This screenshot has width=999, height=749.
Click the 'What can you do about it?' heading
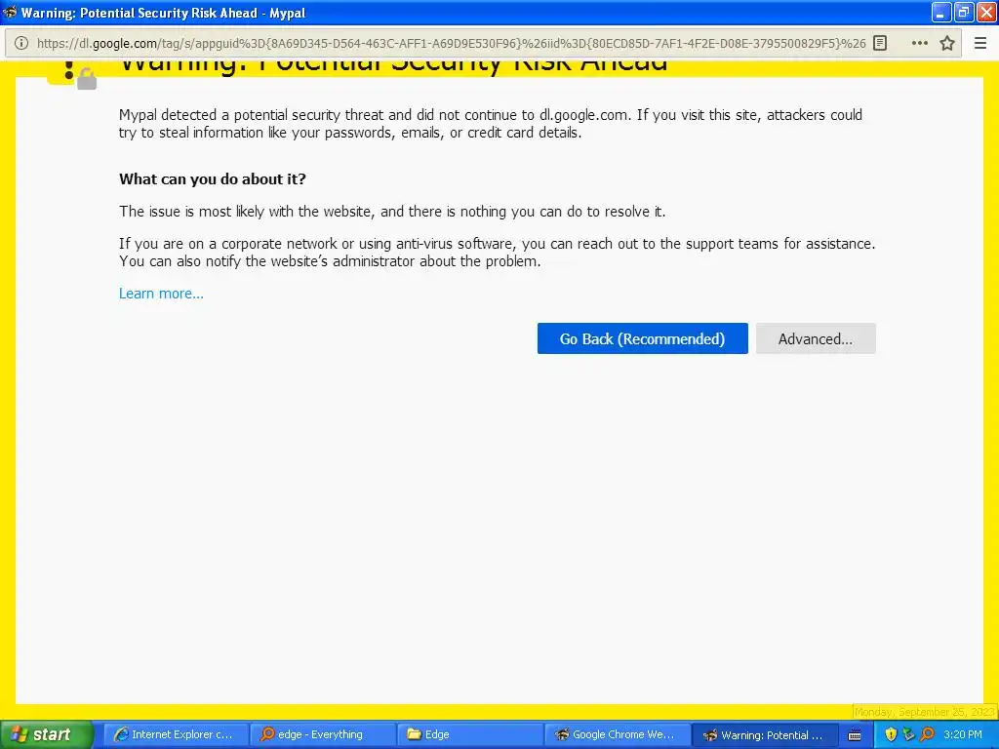pyautogui.click(x=212, y=179)
